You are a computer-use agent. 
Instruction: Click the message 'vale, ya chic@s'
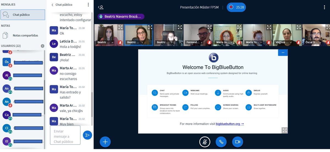click(71, 111)
